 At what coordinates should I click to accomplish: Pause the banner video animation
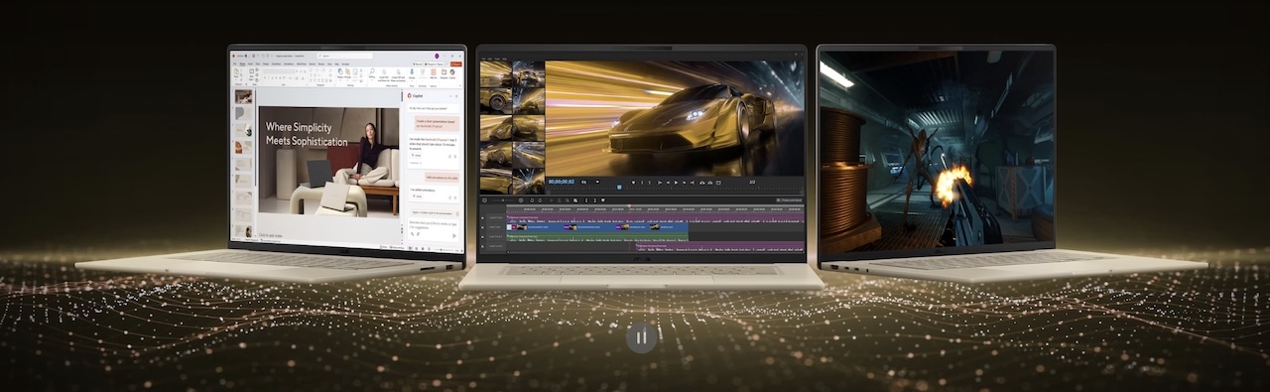(641, 337)
